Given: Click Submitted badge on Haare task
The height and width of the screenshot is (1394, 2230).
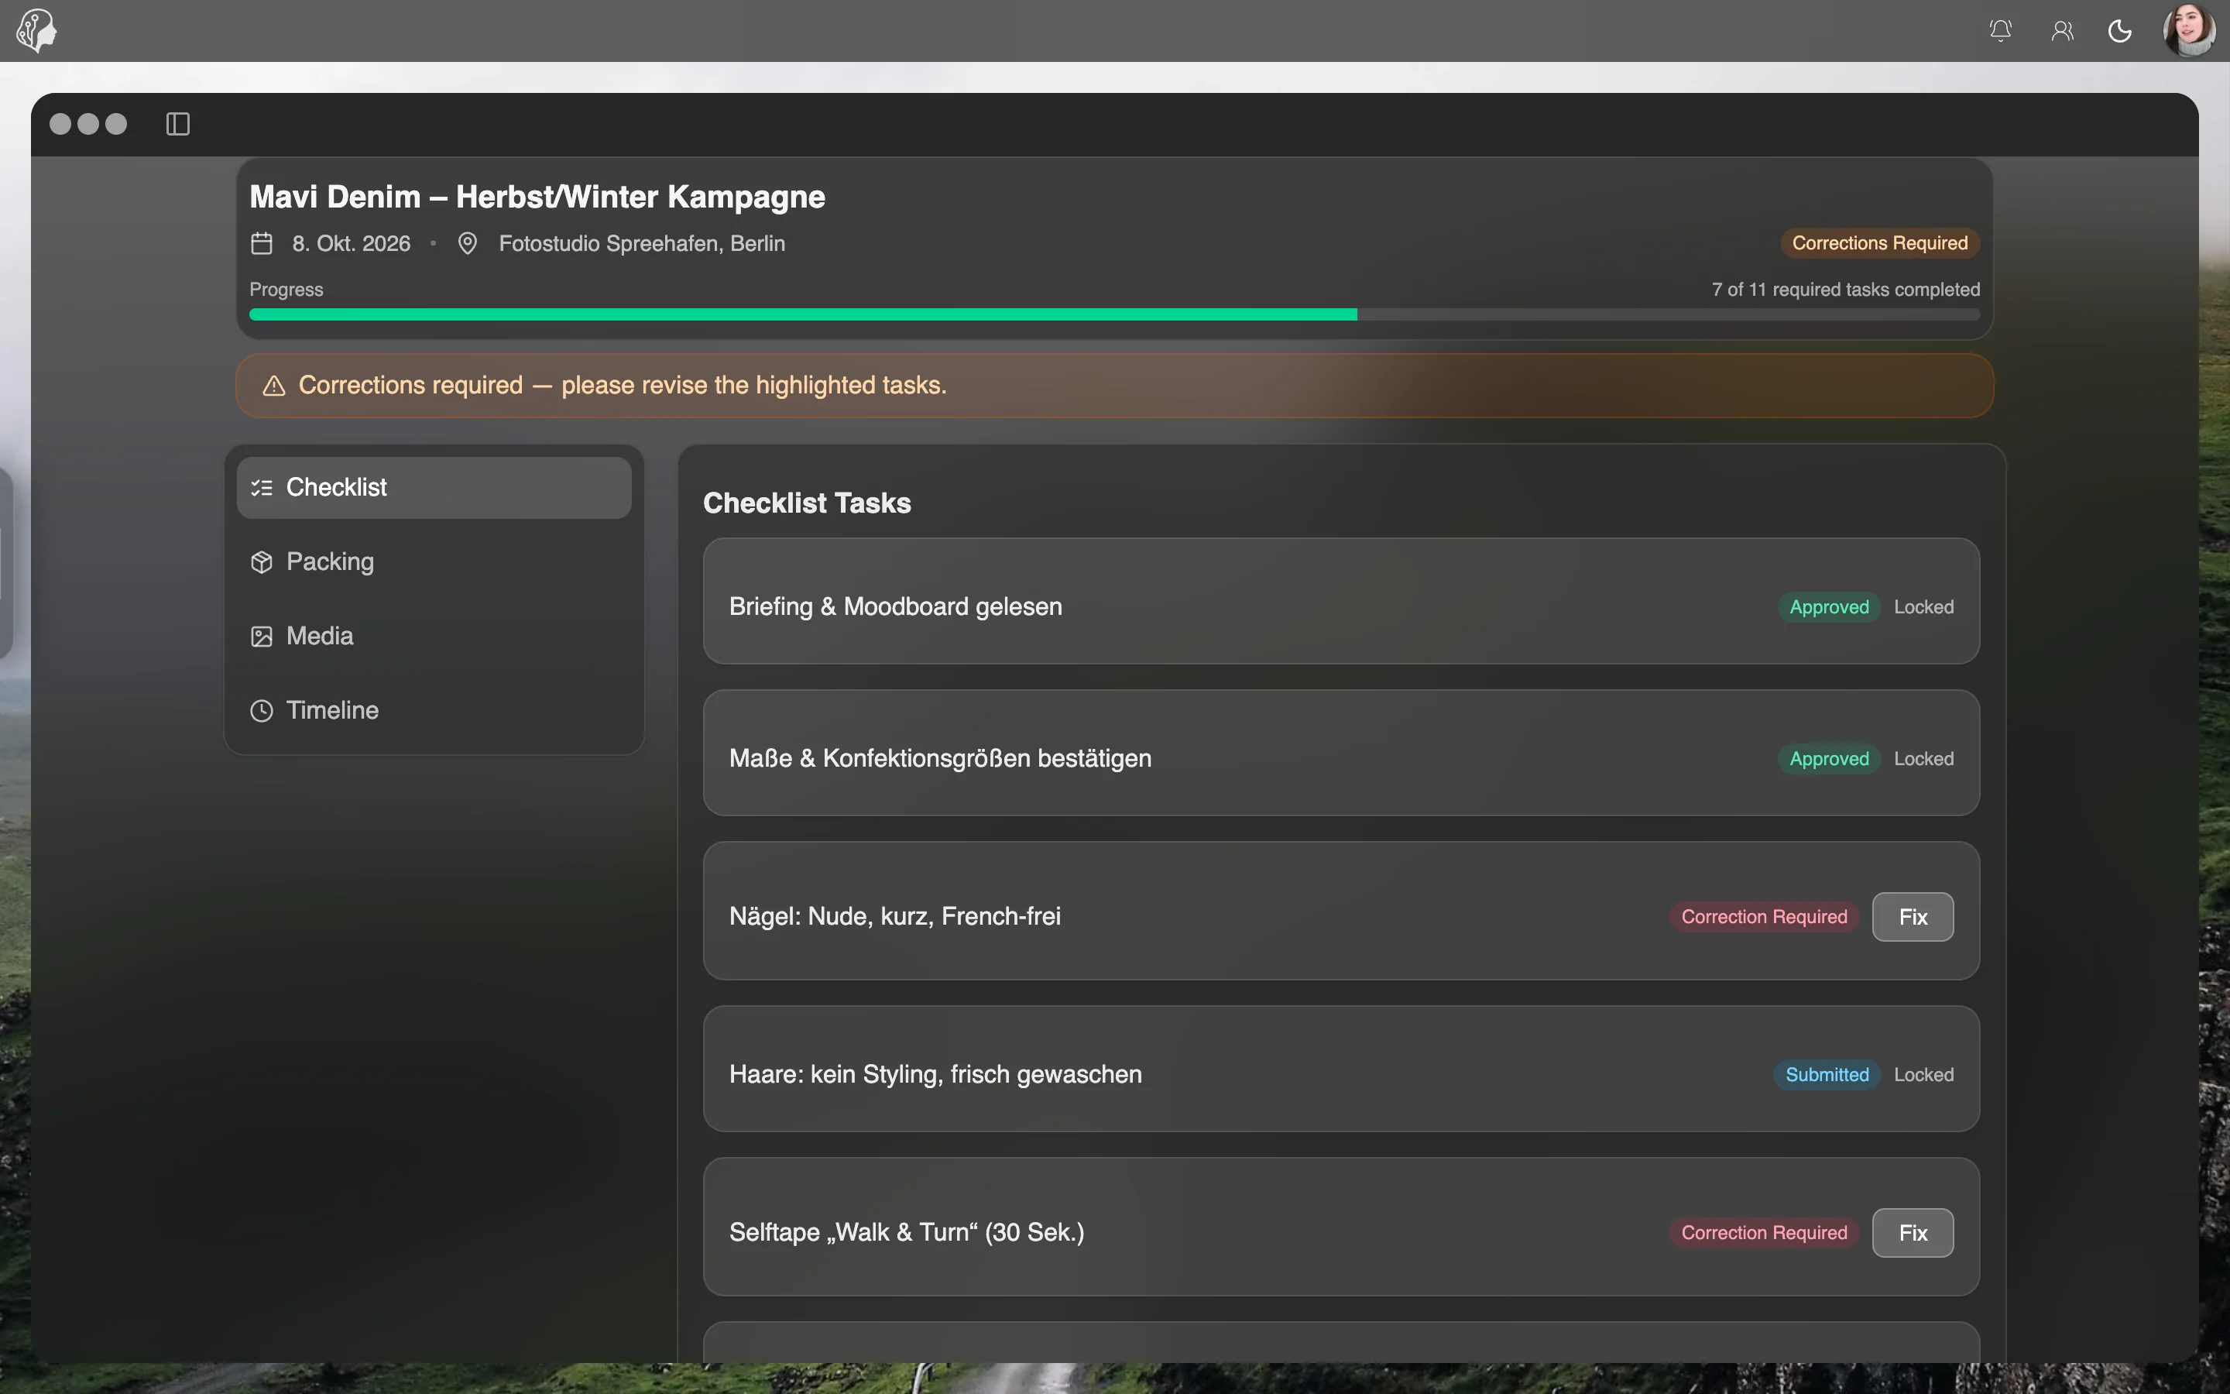Looking at the screenshot, I should point(1827,1075).
